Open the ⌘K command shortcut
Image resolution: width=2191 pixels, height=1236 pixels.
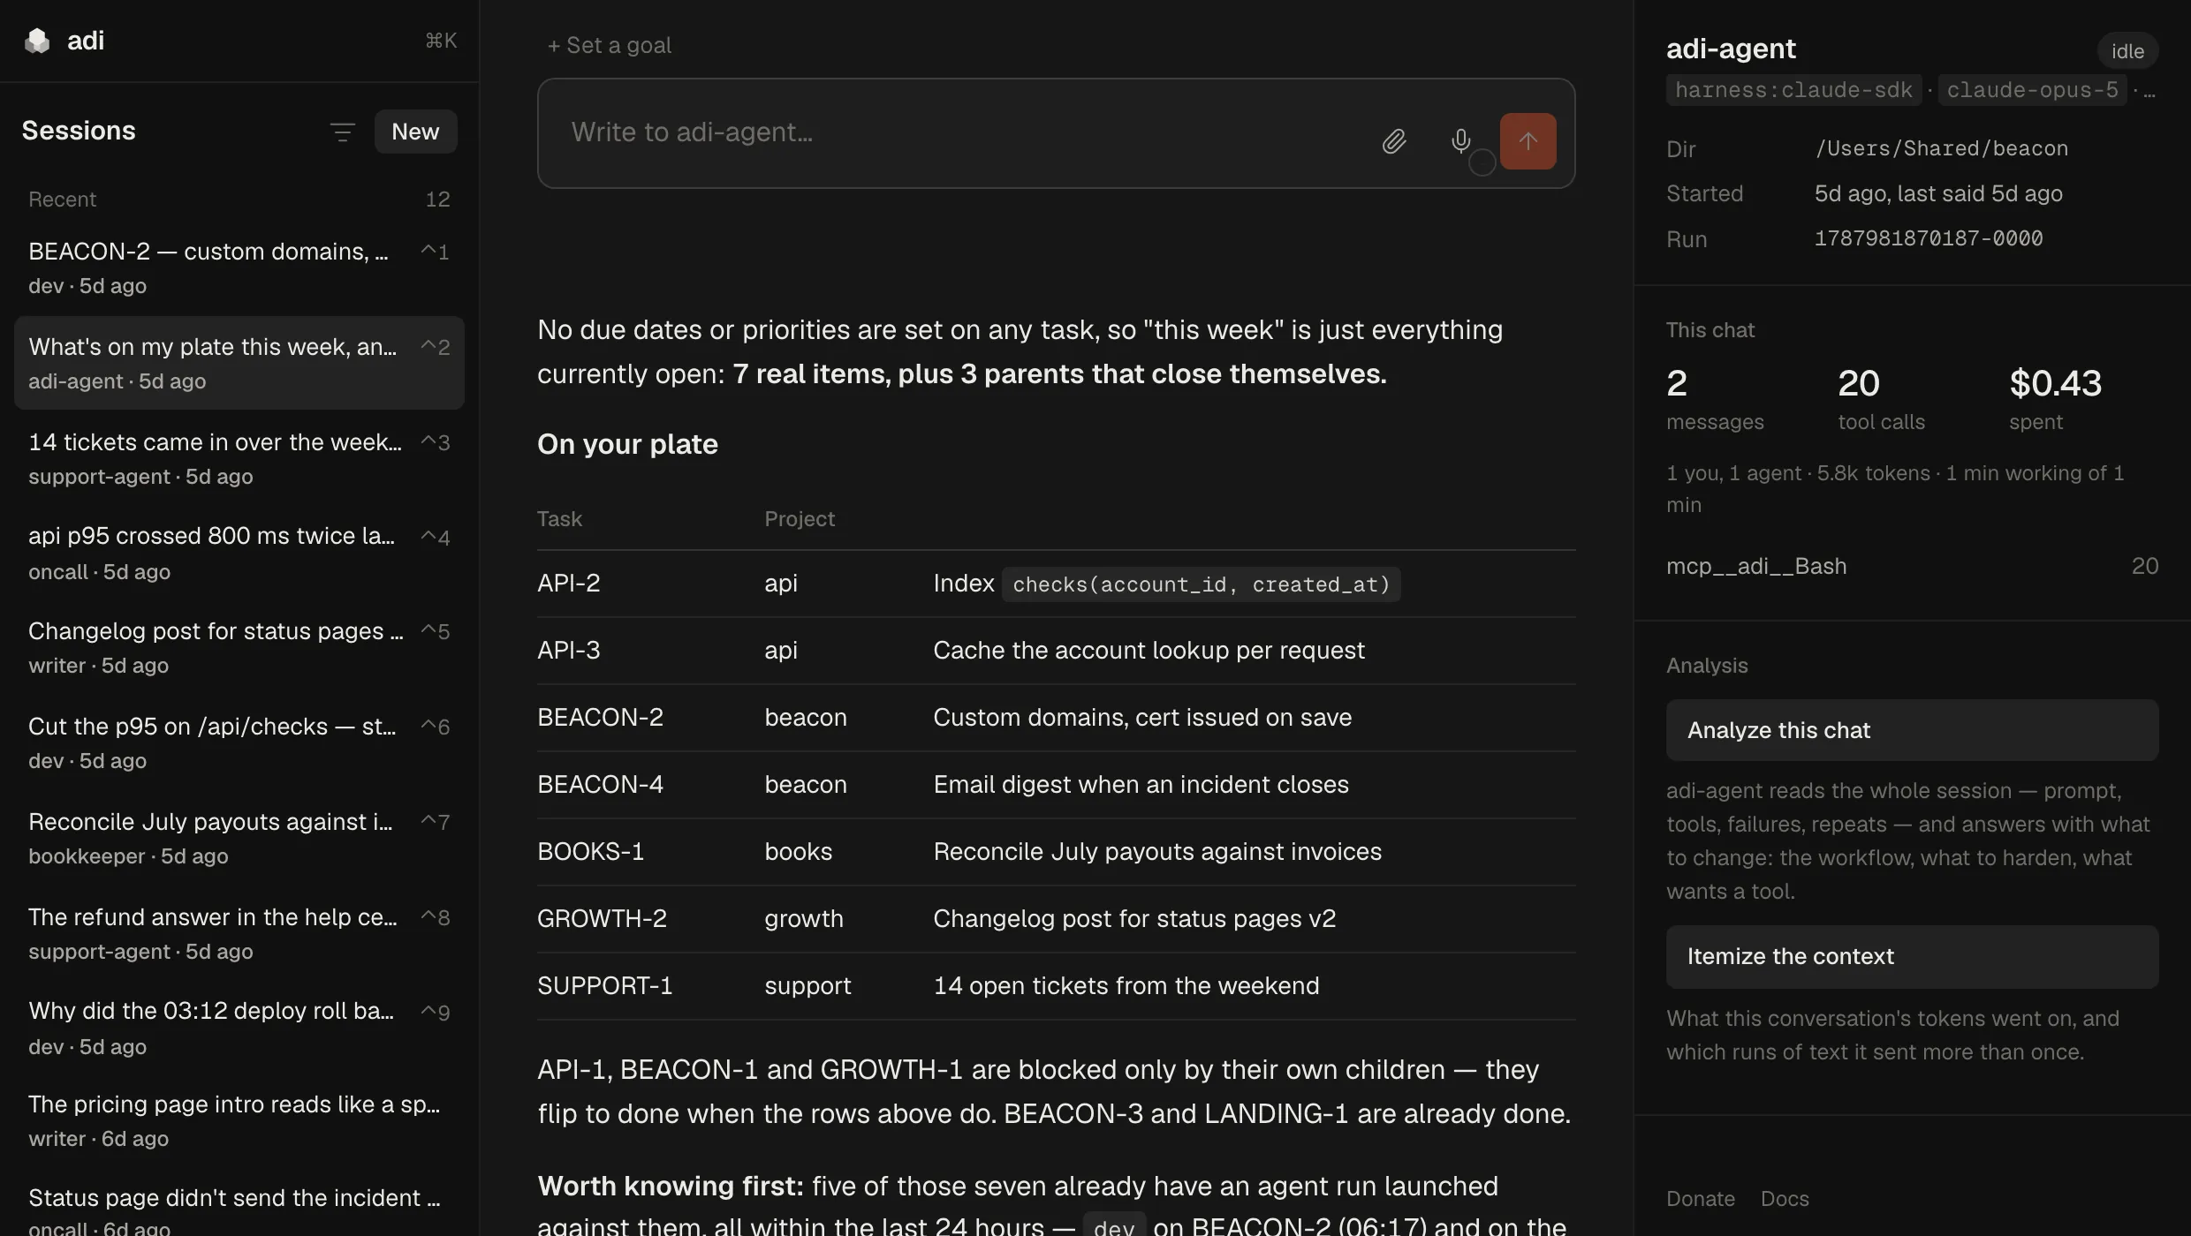point(441,41)
